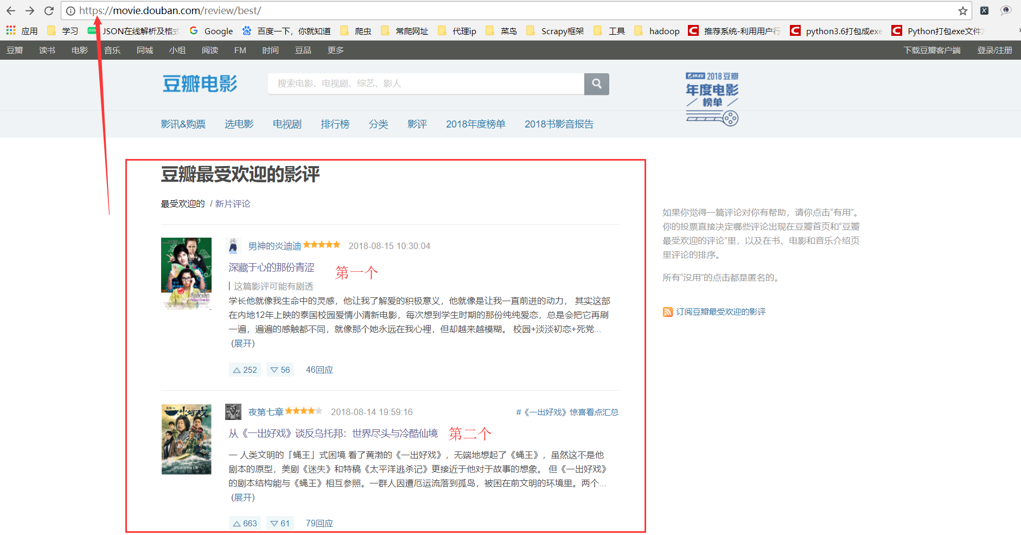
Task: Expand first review with (展开)
Action: [243, 343]
